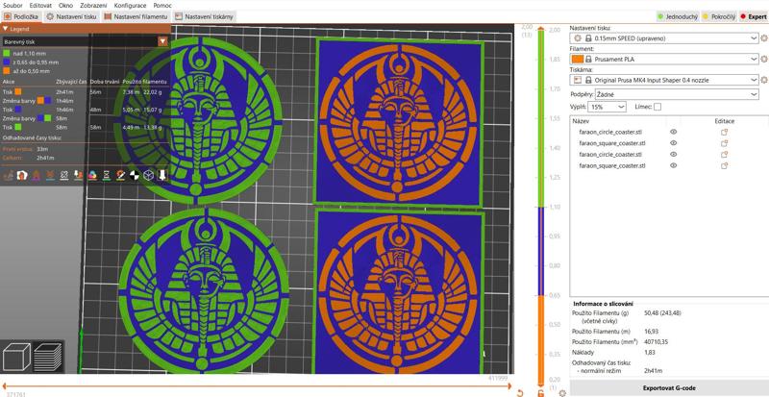Open the Original Prusa MK4 printer dropdown
769x397 pixels.
(664, 80)
